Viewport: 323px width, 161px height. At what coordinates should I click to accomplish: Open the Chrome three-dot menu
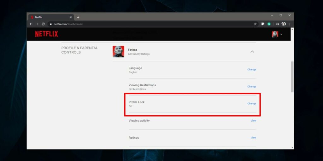coord(290,24)
